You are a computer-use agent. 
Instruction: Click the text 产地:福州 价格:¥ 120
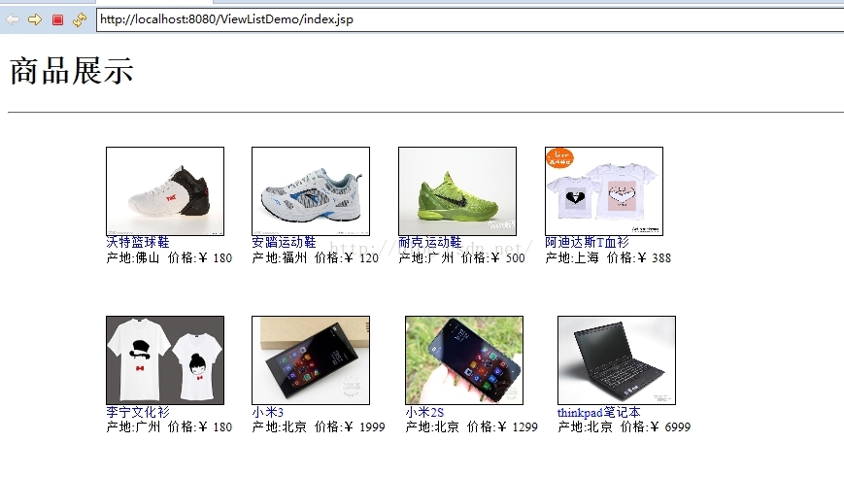[x=316, y=257]
